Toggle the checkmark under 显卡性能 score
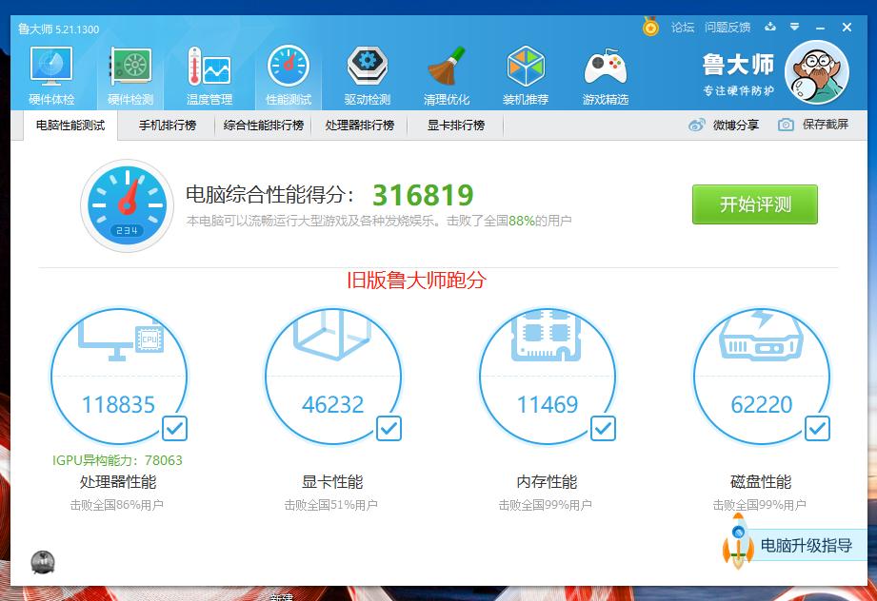877x601 pixels. tap(389, 429)
